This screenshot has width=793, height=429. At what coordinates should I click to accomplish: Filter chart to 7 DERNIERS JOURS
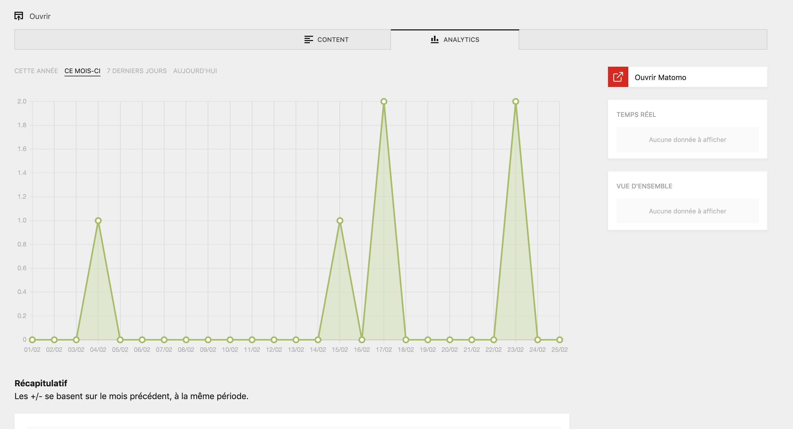pyautogui.click(x=137, y=71)
